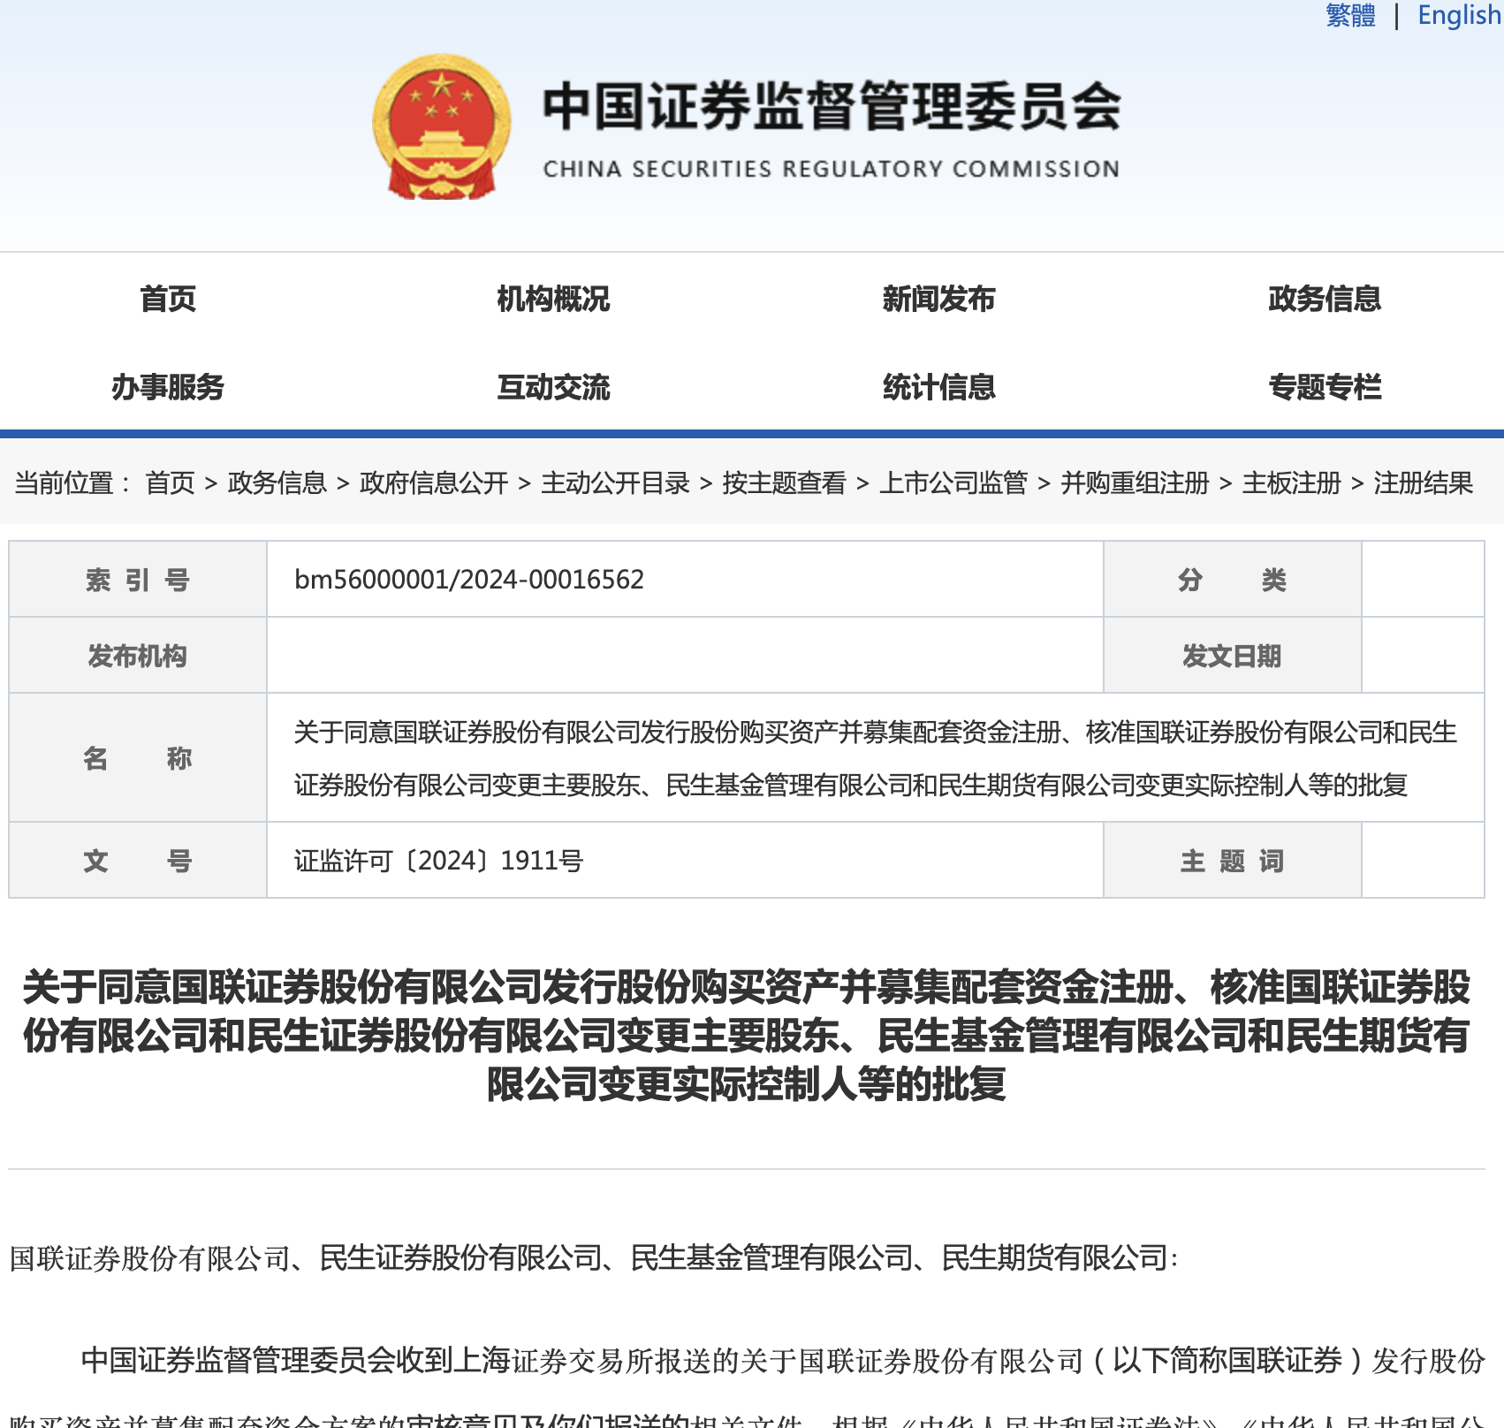Screen dimensions: 1504x1428
Task: Go to 首页 in the breadcrumb trail
Action: (170, 482)
